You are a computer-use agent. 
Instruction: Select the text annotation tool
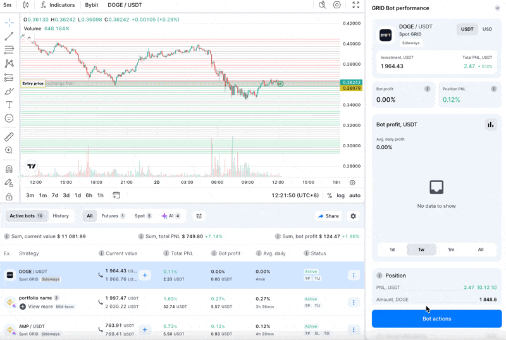(9, 105)
